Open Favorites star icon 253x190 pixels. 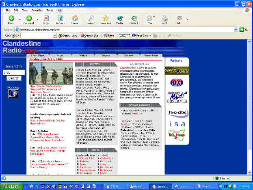106,18
